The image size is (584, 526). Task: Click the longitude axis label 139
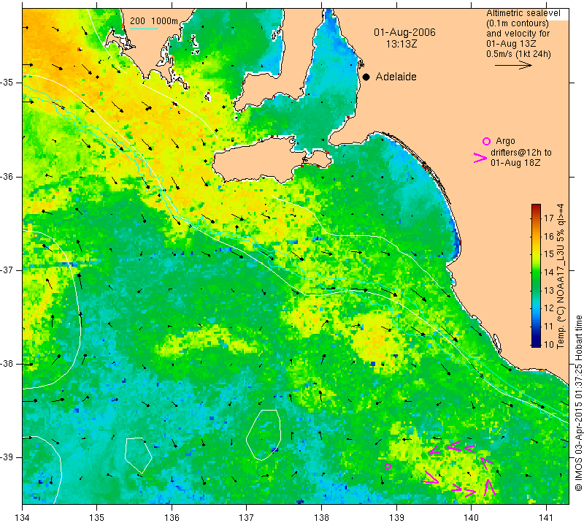[x=396, y=517]
